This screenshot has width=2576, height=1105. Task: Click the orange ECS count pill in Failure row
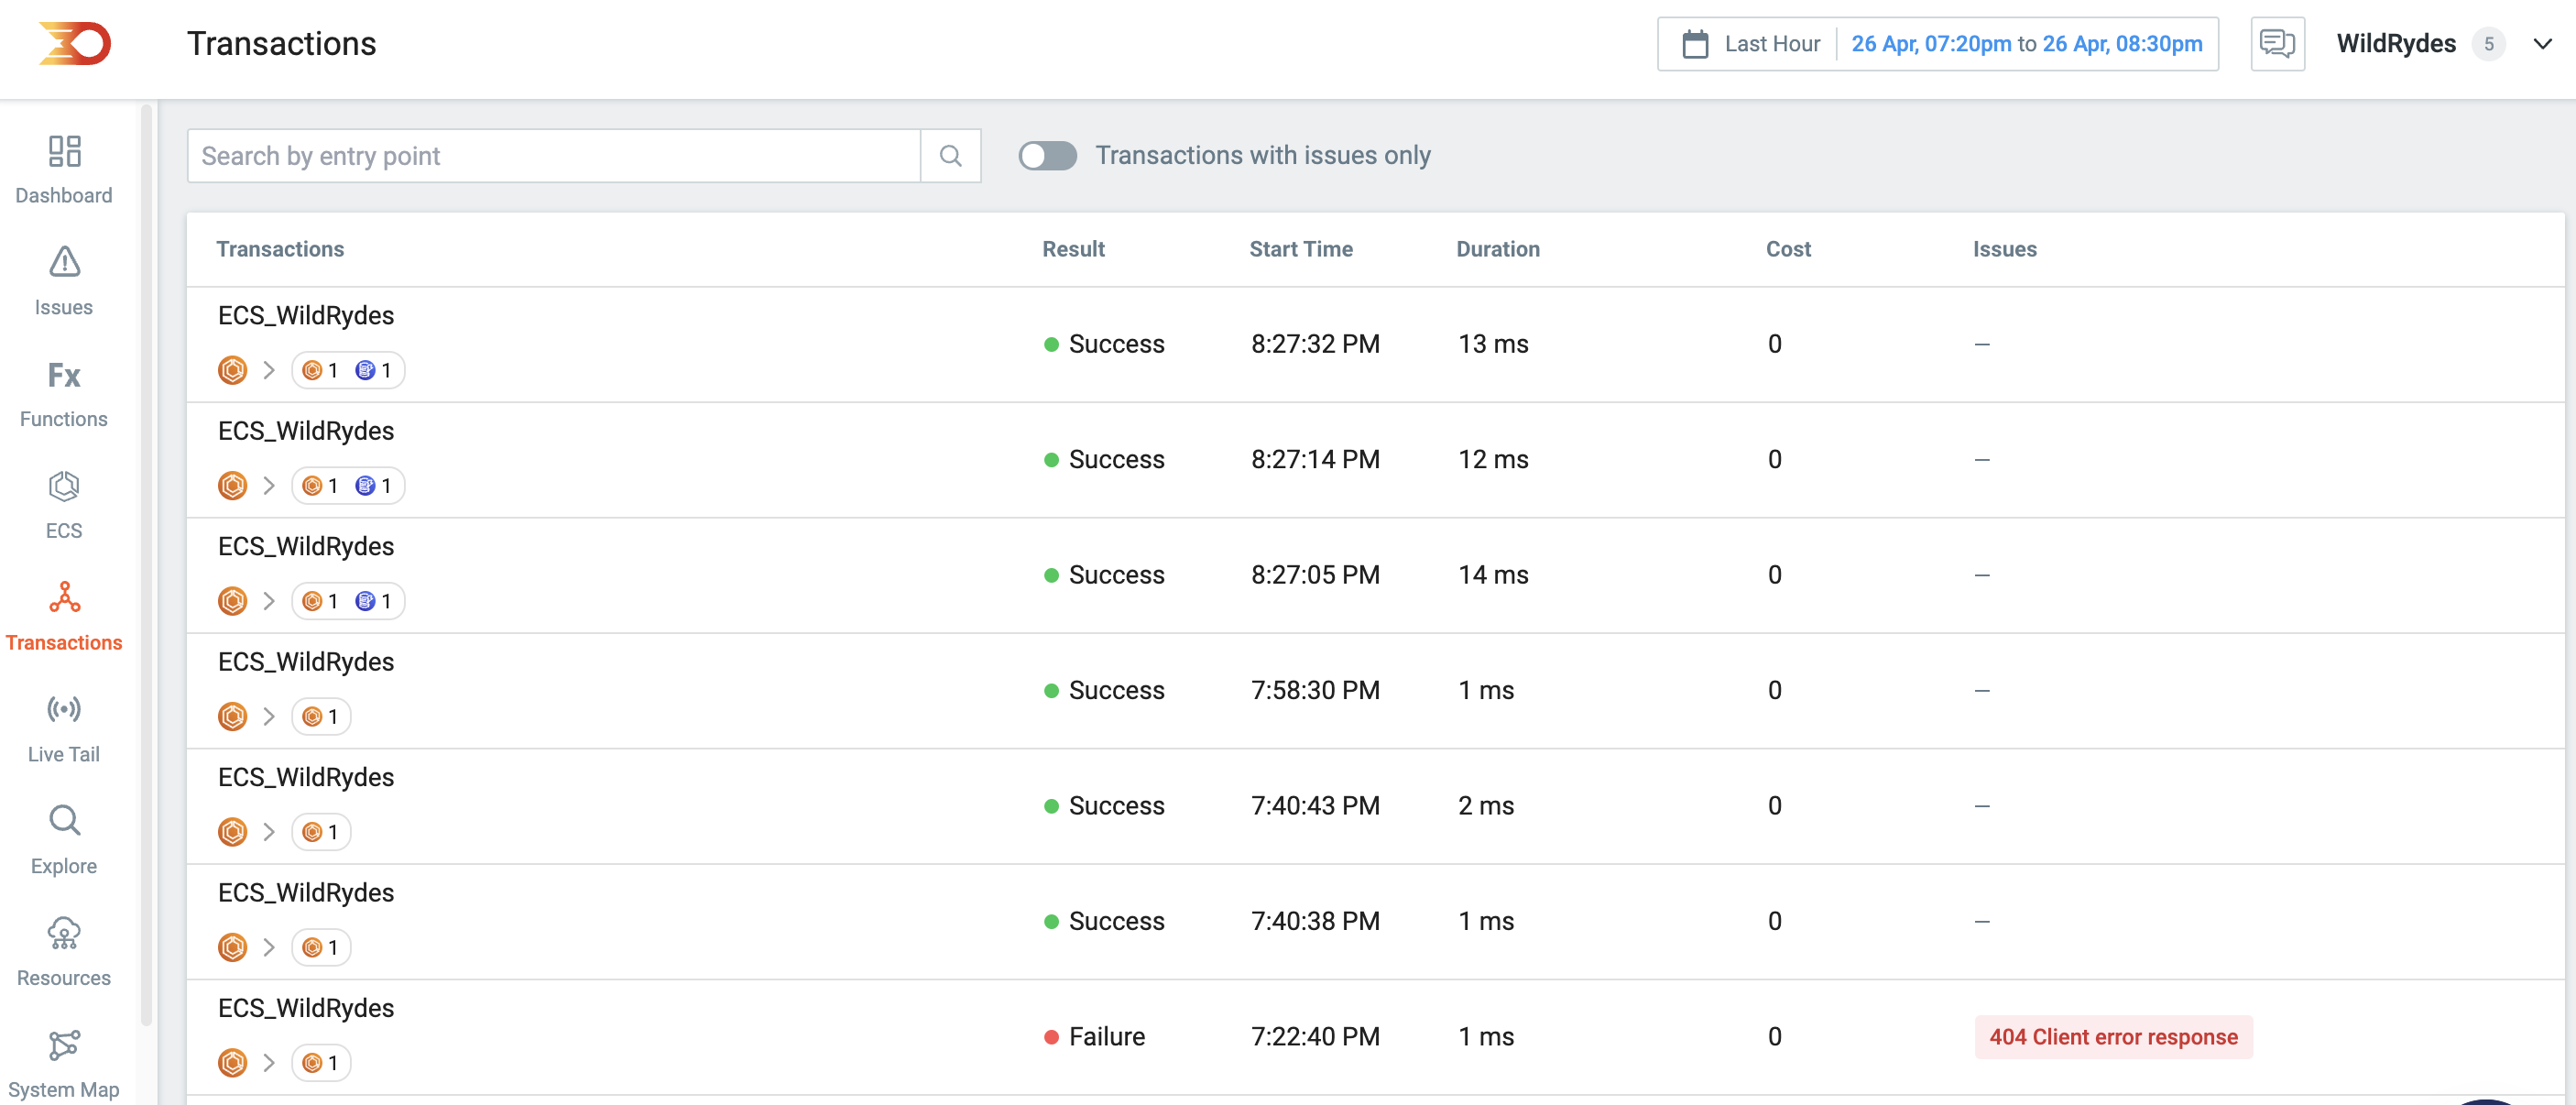pos(321,1063)
